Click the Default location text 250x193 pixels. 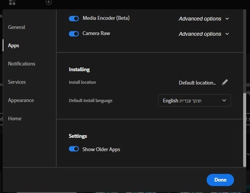[x=197, y=83]
